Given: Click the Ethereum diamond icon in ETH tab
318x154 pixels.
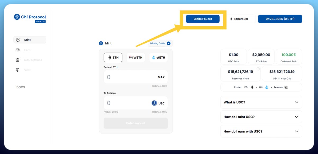Looking at the screenshot, I should tap(109, 58).
